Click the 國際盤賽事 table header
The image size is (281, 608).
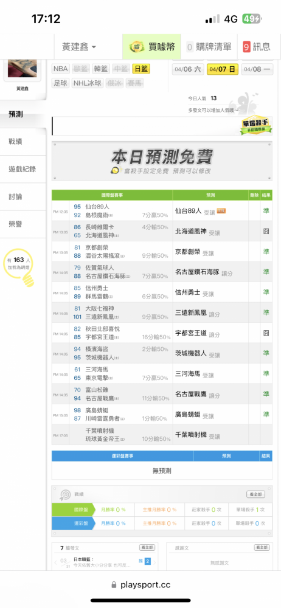pyautogui.click(x=112, y=195)
